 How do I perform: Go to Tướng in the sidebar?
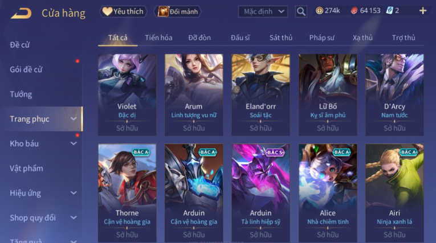tap(21, 94)
